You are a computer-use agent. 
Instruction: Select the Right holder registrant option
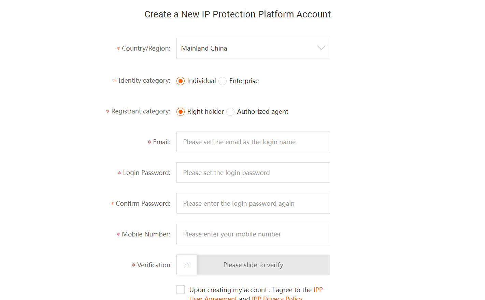[181, 112]
